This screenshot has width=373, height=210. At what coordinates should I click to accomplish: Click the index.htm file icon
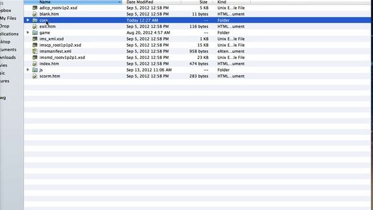click(35, 64)
